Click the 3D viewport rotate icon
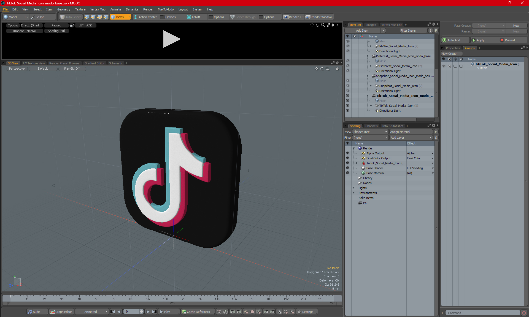 point(322,69)
